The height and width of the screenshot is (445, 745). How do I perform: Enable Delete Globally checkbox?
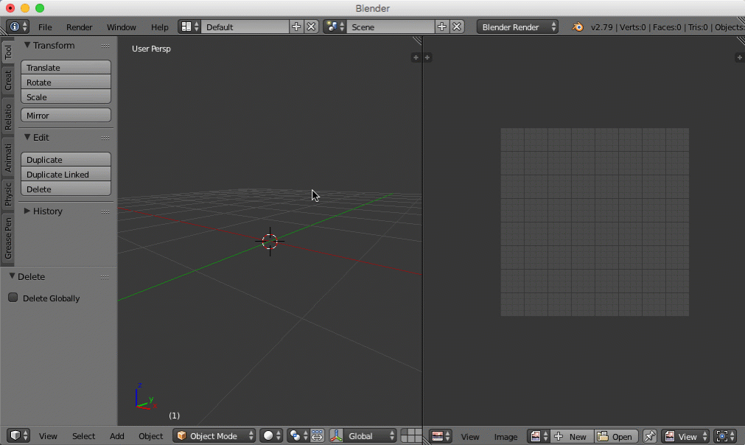pos(13,298)
